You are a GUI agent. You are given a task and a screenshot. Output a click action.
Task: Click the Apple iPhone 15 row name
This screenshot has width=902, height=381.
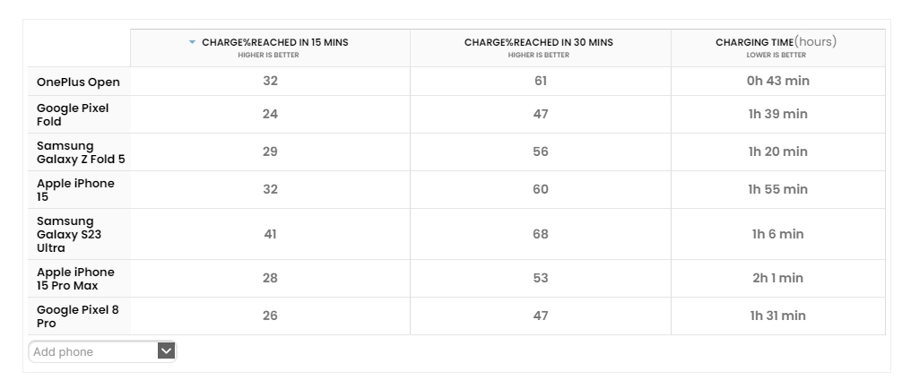[x=75, y=189]
